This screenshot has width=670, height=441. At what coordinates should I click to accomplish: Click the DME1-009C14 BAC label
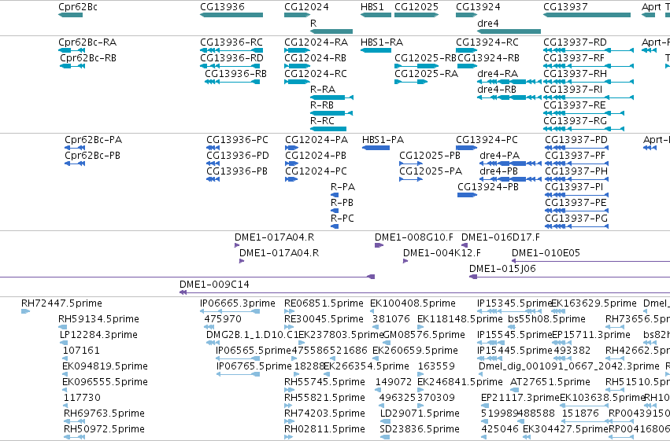click(x=214, y=285)
